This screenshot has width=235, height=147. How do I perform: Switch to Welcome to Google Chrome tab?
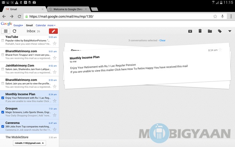pos(68,9)
